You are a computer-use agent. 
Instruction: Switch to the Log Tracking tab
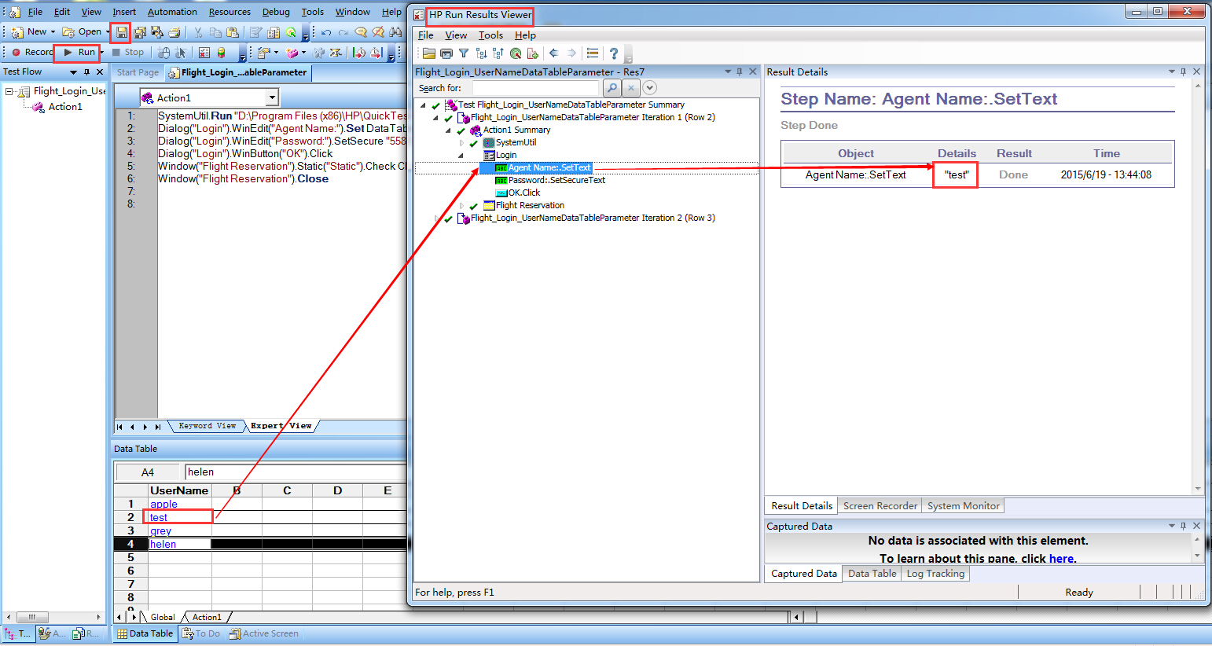(935, 574)
